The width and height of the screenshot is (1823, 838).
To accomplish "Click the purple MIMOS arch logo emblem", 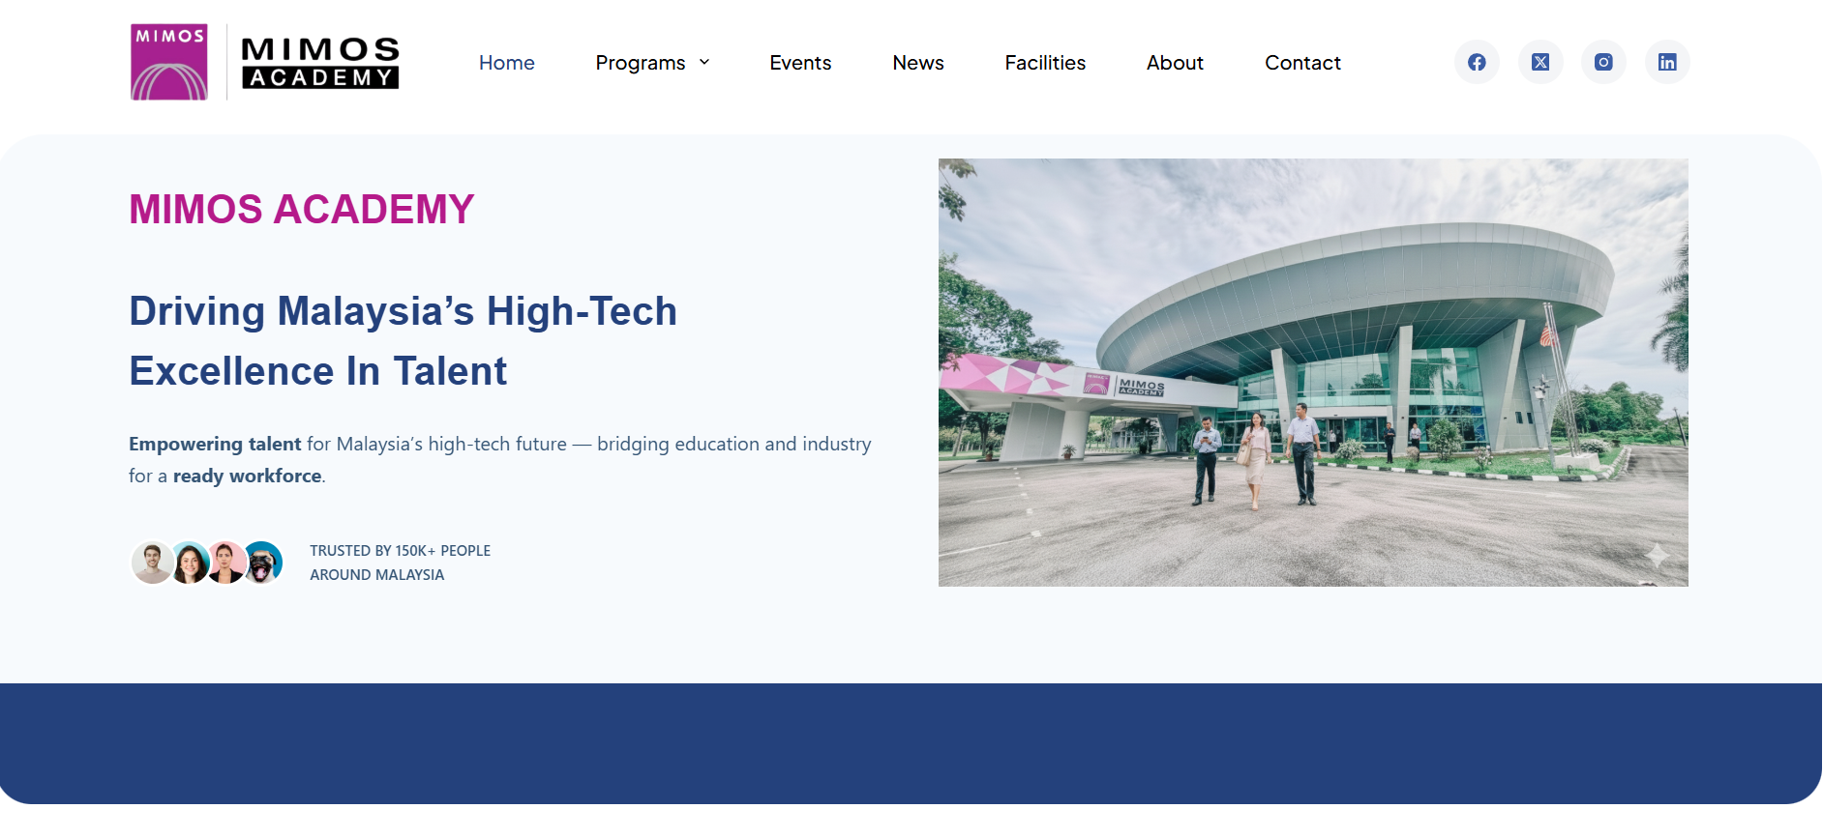I will pos(169,63).
